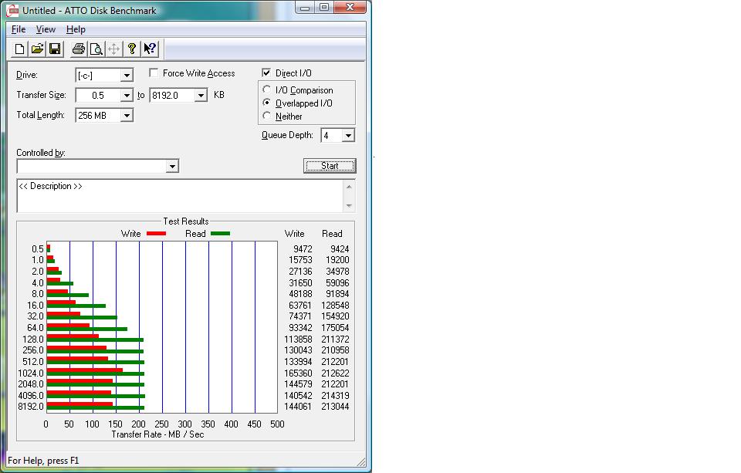Click the New file toolbar icon

pyautogui.click(x=19, y=49)
